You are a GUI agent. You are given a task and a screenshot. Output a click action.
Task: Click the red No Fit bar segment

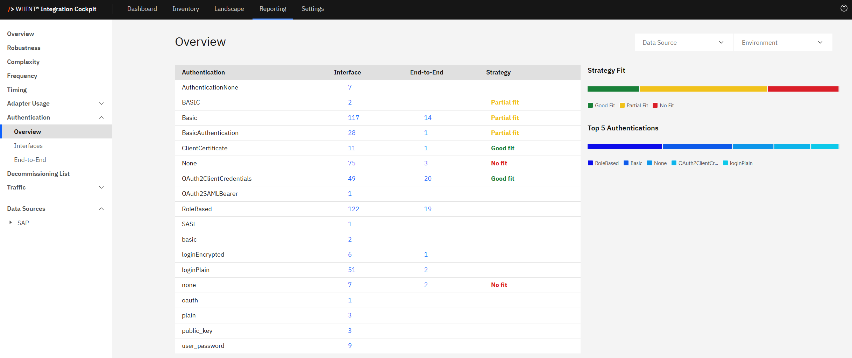[803, 89]
